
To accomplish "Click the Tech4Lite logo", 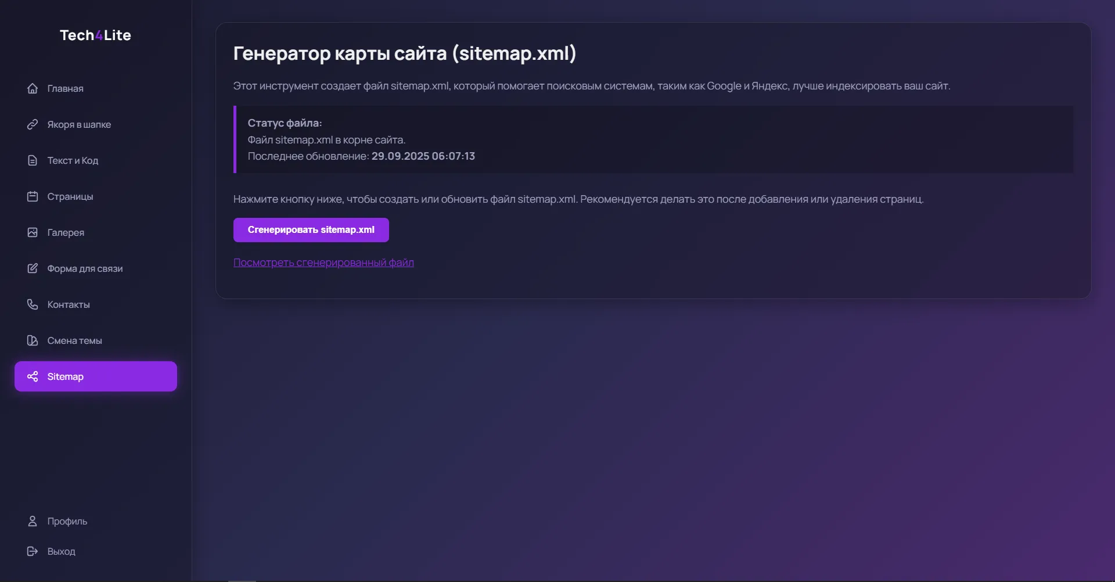I will click(95, 35).
